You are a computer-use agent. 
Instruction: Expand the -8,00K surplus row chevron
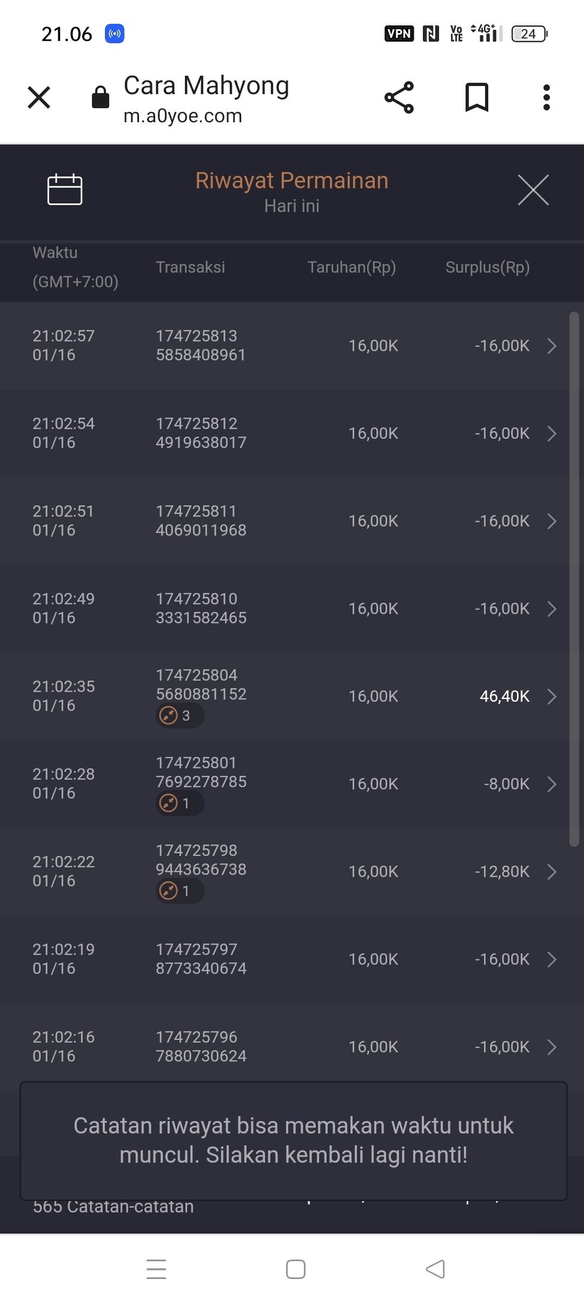[551, 784]
